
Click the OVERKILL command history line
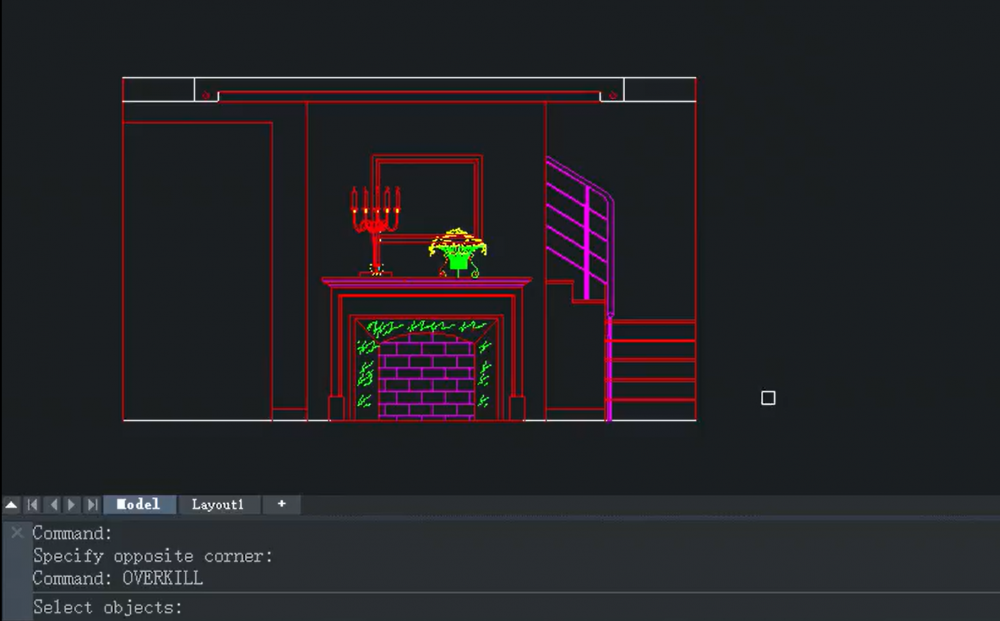point(118,578)
